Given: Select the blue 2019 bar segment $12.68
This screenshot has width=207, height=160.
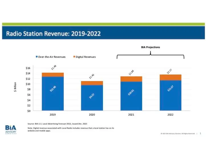Looking at the screenshot, I should click(53, 94).
